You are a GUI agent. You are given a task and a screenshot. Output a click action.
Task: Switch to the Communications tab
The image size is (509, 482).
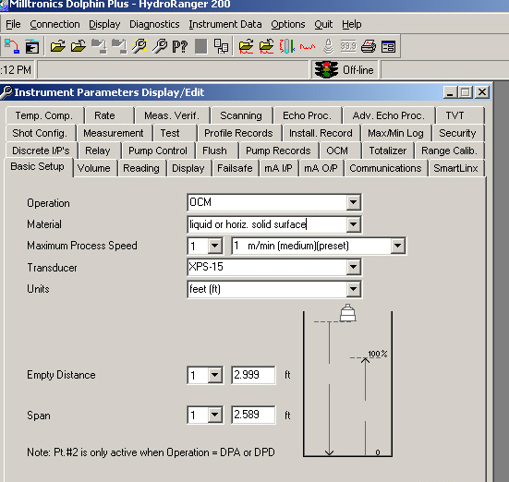385,168
